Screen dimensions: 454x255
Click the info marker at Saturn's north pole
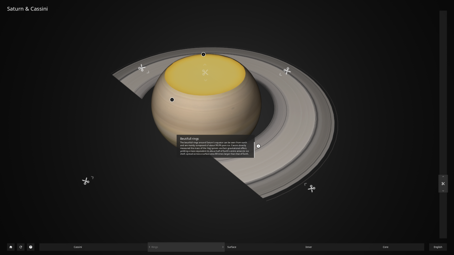(x=203, y=54)
